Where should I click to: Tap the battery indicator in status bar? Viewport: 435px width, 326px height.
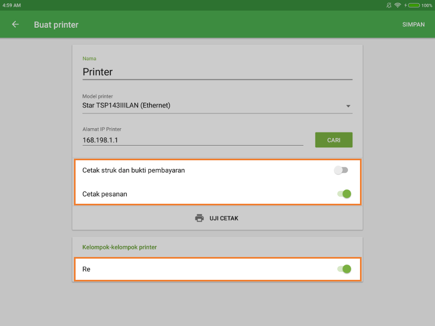click(x=414, y=5)
